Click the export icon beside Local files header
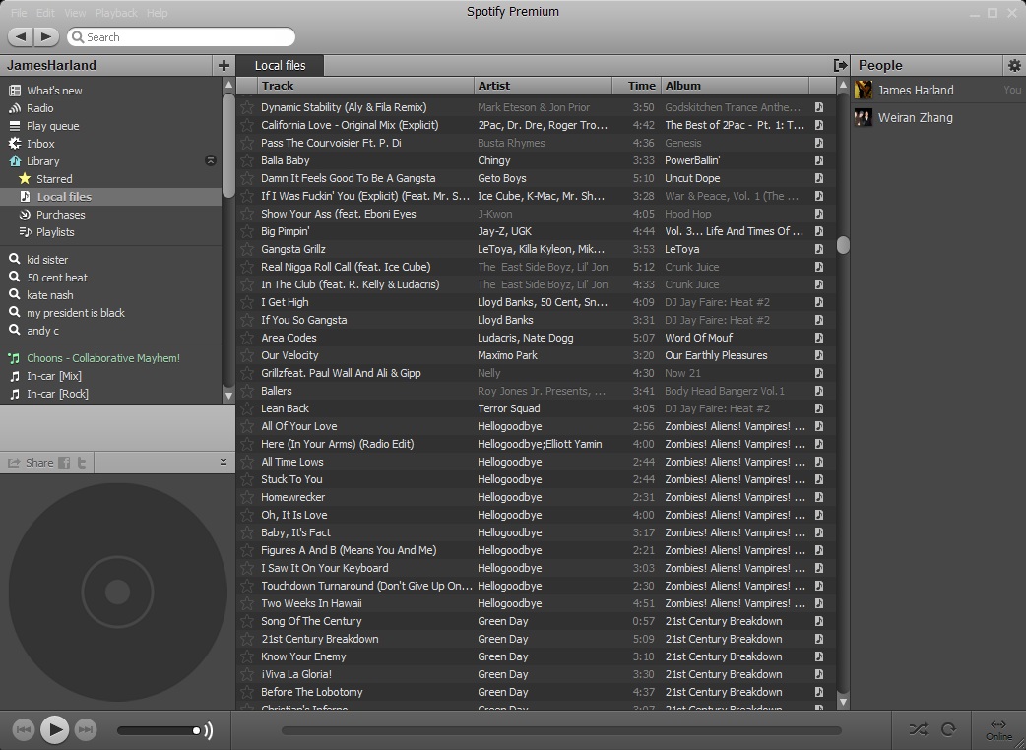This screenshot has height=750, width=1026. 840,65
